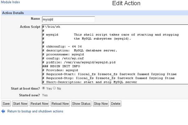Click the Short-Description script line

[x=90, y=82]
